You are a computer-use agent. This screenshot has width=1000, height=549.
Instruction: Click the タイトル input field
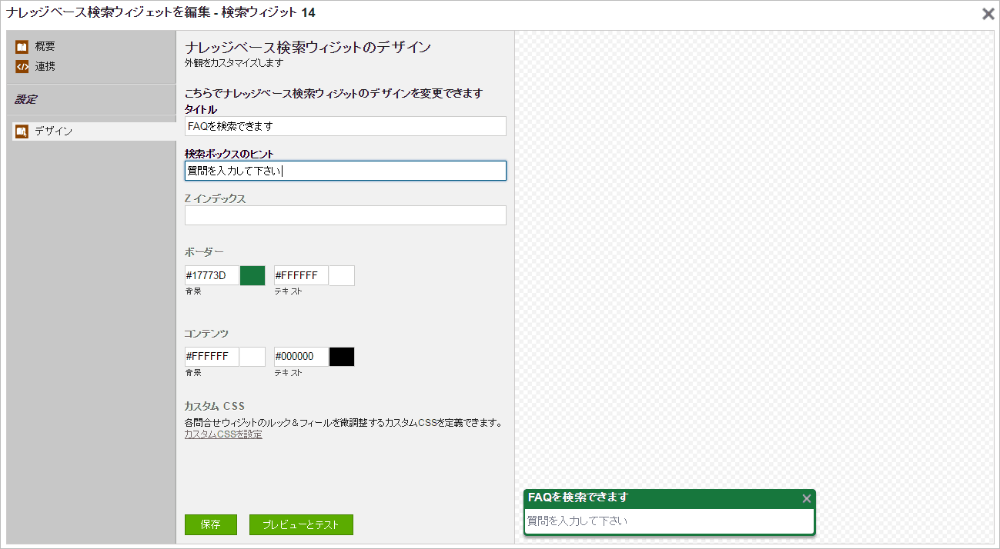345,126
